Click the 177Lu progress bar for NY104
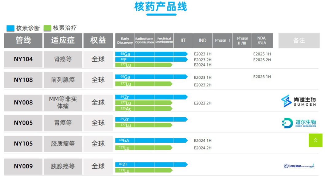Viewport: 332px width, 181px height. (144, 65)
